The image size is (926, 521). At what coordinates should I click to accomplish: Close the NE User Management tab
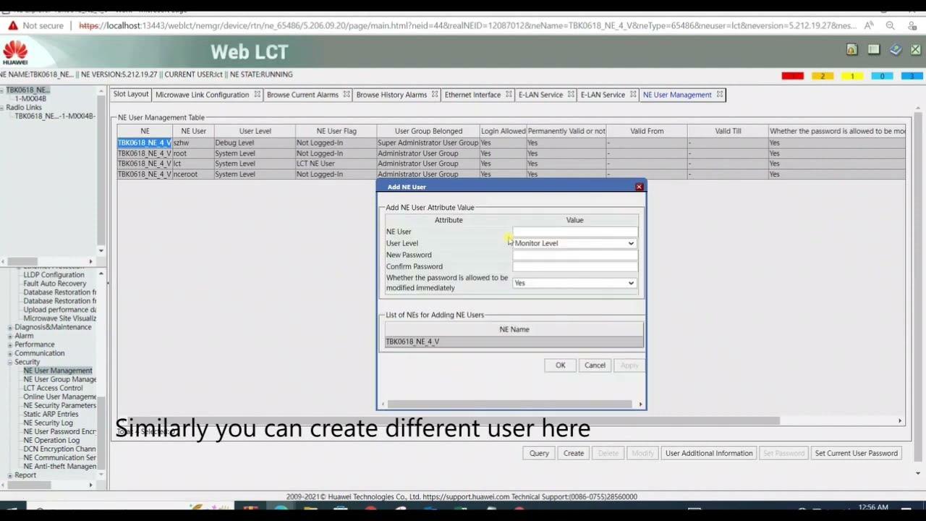[720, 95]
